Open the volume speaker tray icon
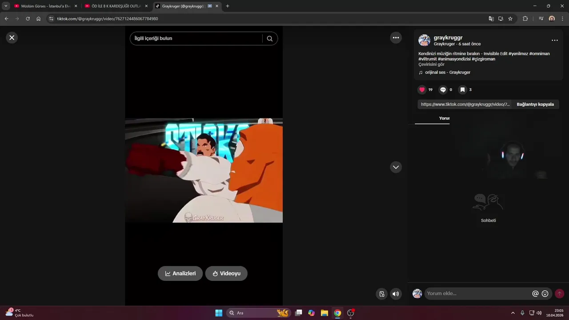This screenshot has width=569, height=320. point(539,313)
